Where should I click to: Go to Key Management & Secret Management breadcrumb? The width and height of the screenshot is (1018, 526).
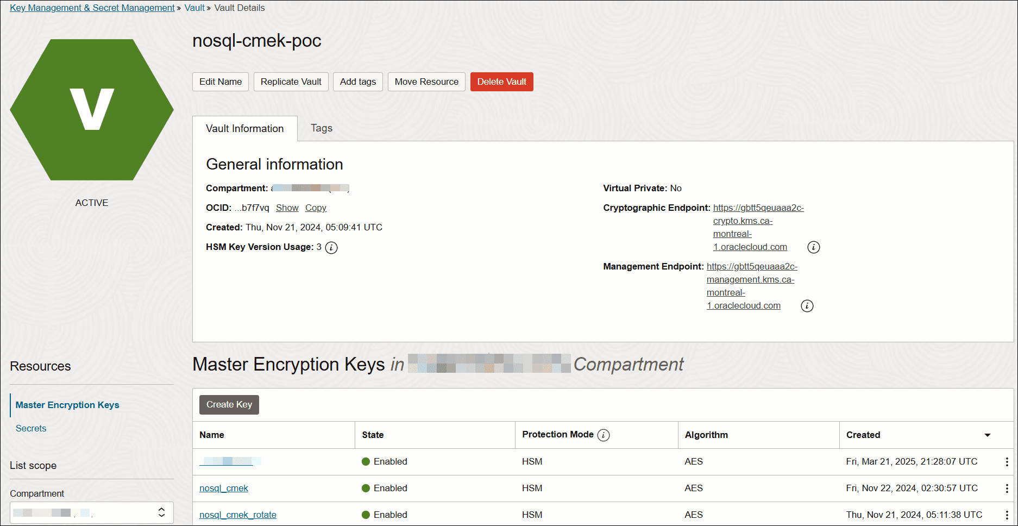pos(92,8)
